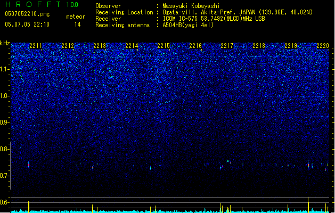Click the 2214 time marker
This screenshot has width=335, height=213.
(x=132, y=46)
